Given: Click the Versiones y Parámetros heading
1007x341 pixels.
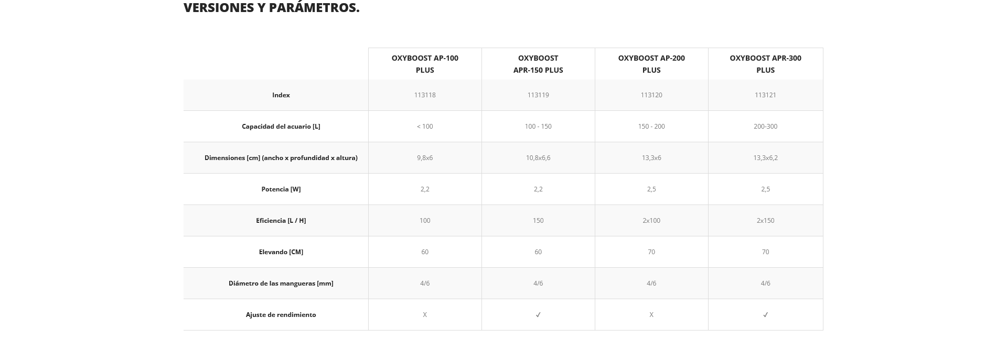Looking at the screenshot, I should (271, 8).
